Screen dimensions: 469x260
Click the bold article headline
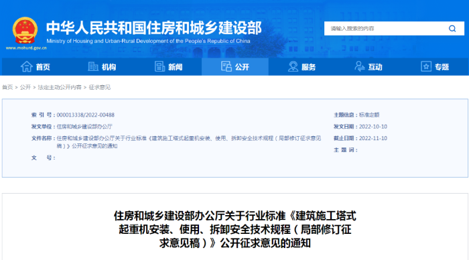(x=235, y=229)
